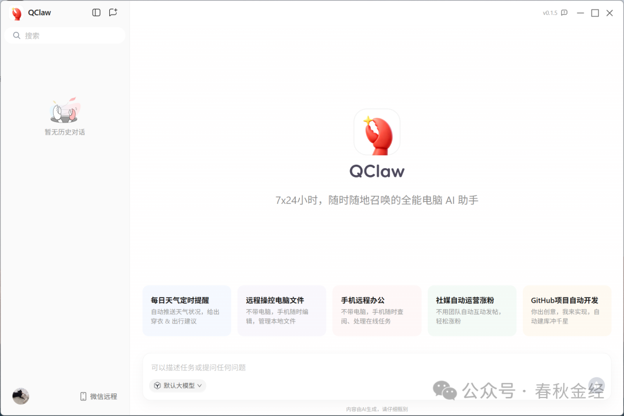The image size is (624, 416).
Task: Minimize the QClaw window
Action: (580, 13)
